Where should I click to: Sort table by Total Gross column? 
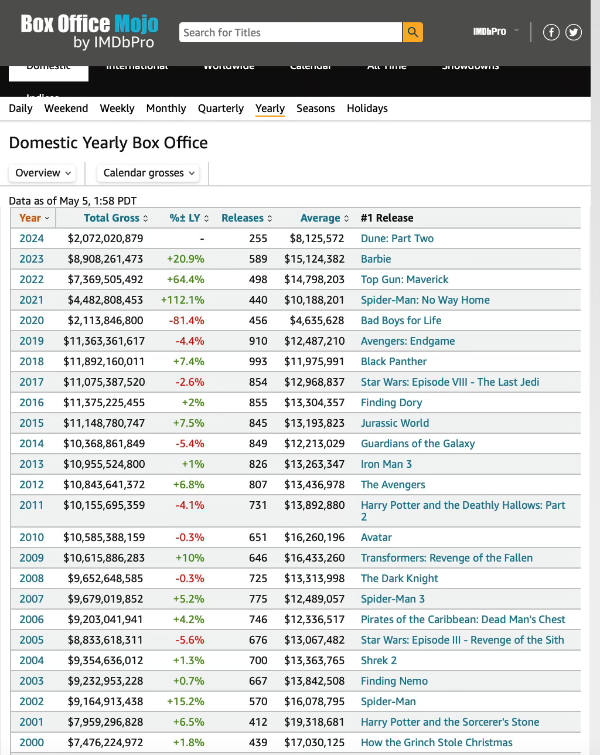tap(115, 218)
